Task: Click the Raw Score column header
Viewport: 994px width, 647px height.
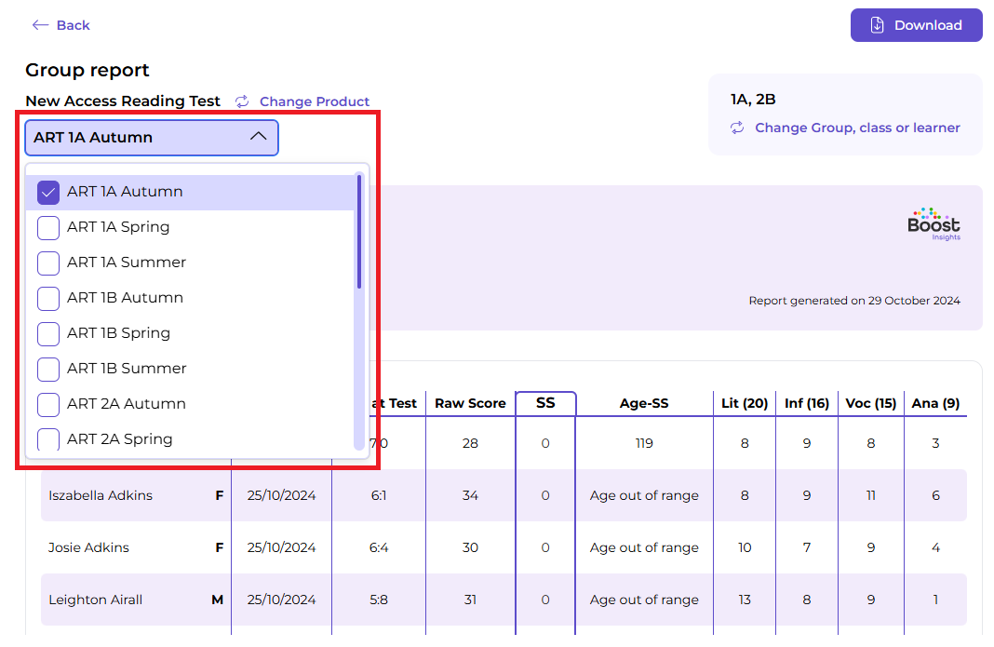Action: pyautogui.click(x=470, y=403)
